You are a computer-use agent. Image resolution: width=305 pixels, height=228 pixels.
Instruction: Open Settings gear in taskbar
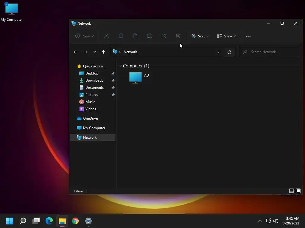(x=88, y=221)
